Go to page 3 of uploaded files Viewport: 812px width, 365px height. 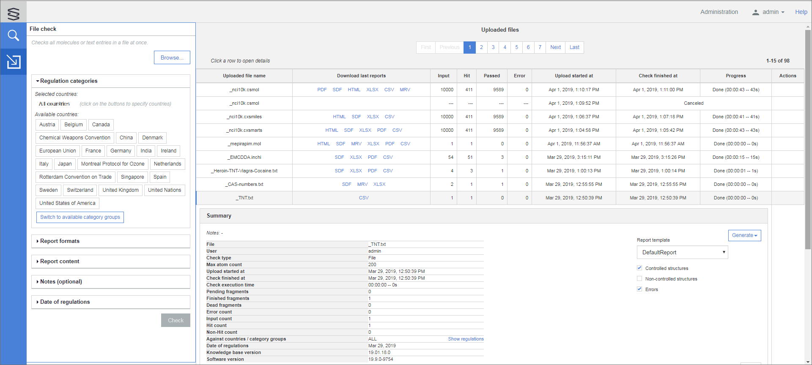point(493,47)
